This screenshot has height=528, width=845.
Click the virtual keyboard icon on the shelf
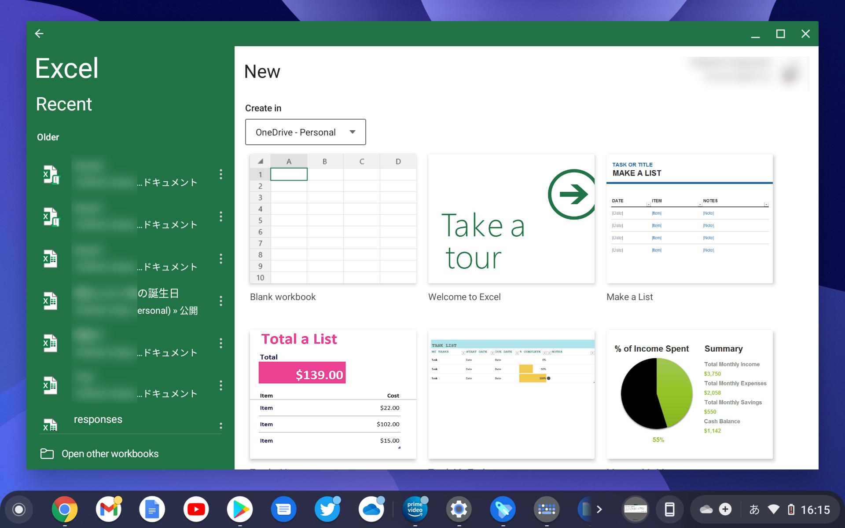547,509
